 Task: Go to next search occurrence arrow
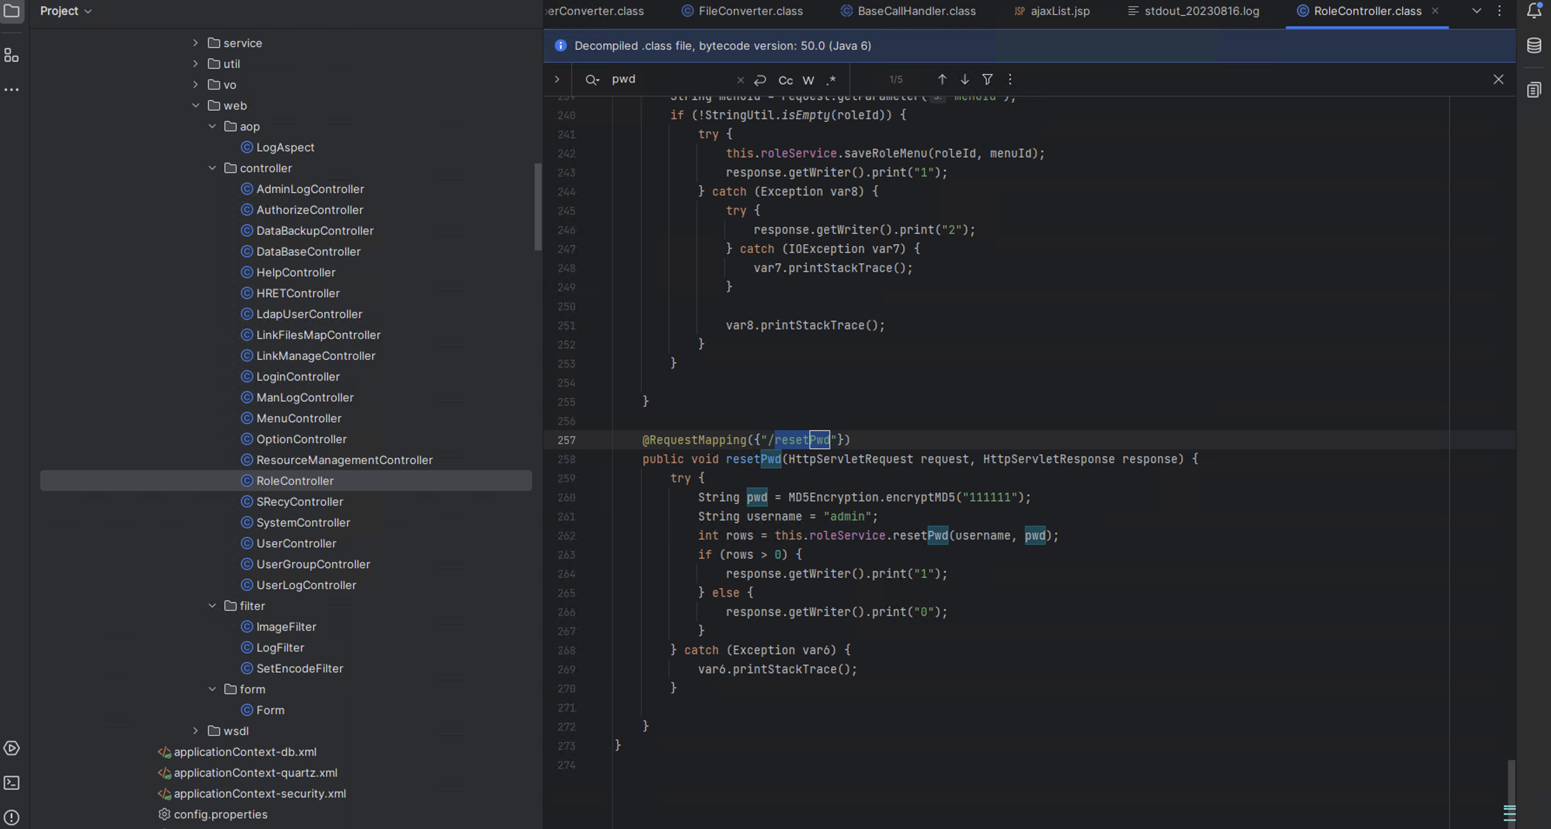click(965, 79)
